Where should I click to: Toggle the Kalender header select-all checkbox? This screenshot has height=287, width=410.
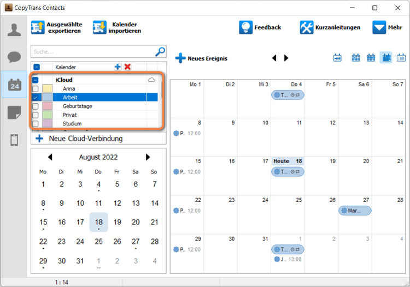pos(37,67)
